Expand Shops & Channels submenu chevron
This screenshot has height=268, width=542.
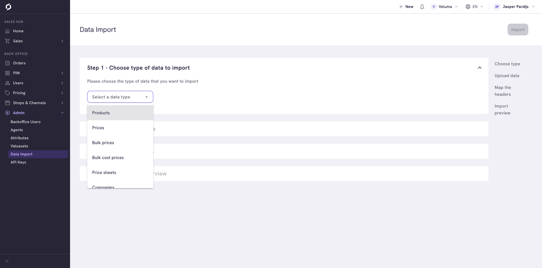62,103
